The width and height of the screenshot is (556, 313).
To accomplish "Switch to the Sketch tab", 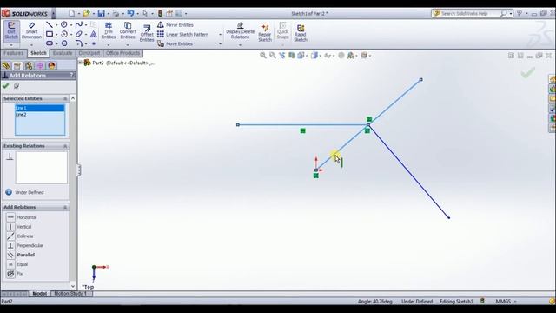I will [x=38, y=53].
